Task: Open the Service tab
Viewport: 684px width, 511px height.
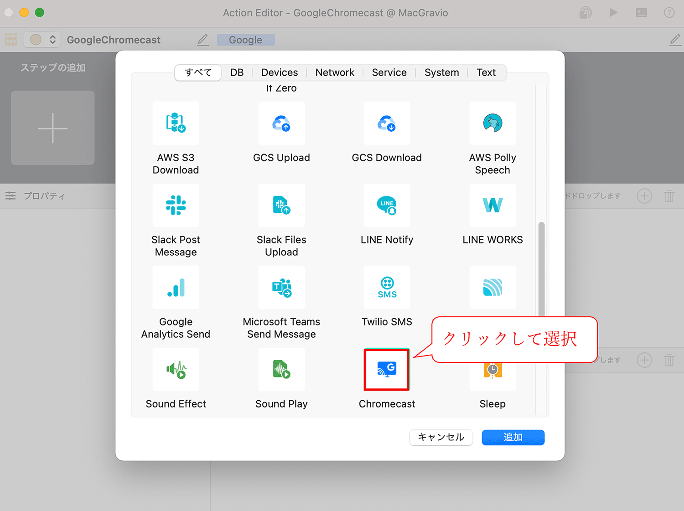Action: [389, 72]
